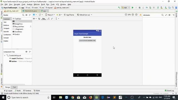Open File Explorer from the taskbar
The image size is (178, 100).
61,97
